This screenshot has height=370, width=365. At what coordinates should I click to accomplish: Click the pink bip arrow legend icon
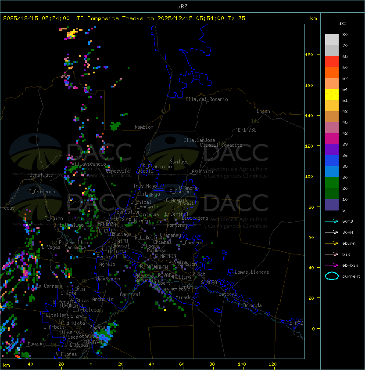point(332,254)
